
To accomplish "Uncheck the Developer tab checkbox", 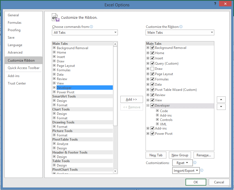I will 152,105.
